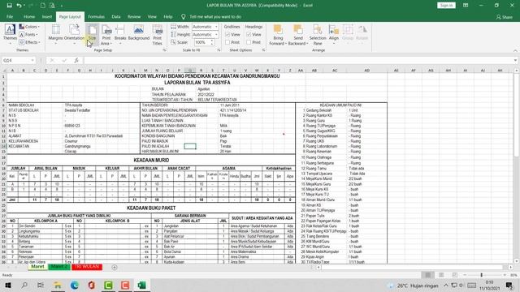Screen dimensions: 520x292
Task: Open Scale to Fit dialog launcher
Action: pos(219,50)
